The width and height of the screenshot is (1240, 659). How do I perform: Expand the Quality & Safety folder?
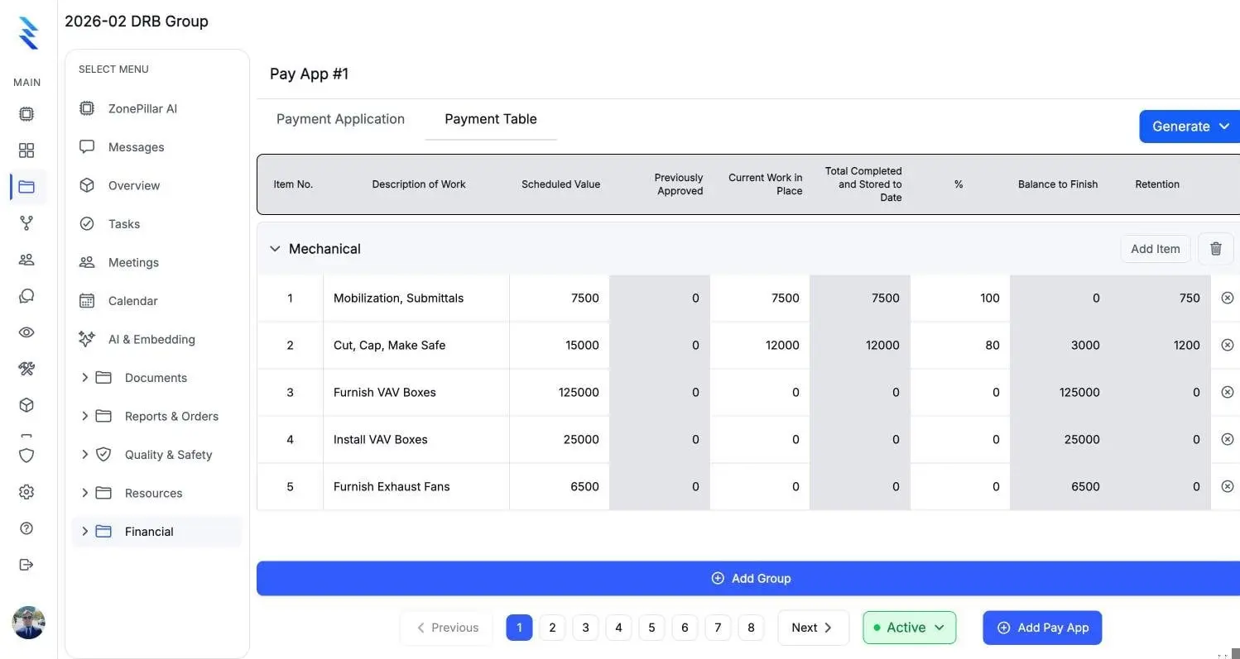click(84, 455)
